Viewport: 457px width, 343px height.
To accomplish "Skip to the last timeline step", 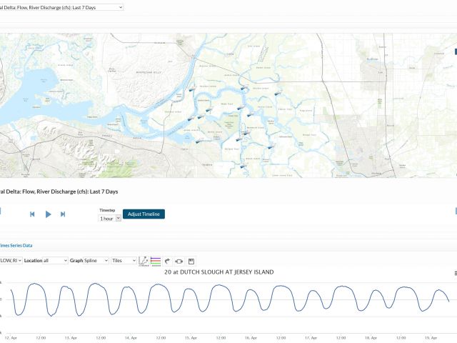I will point(63,214).
